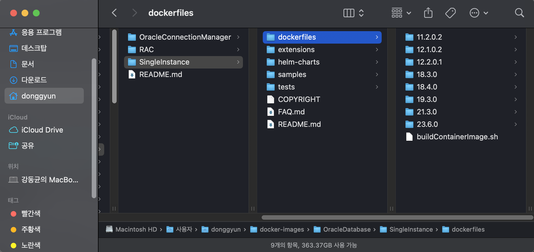Select the RAC folder
534x252 pixels.
[x=146, y=50]
